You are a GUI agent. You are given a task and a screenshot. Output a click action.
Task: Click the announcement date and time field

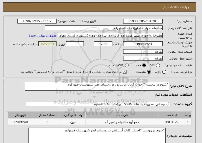(x=37, y=21)
